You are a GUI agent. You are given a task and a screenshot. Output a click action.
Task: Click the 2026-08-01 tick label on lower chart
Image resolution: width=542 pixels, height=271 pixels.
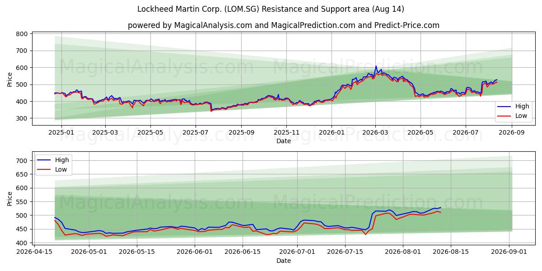(x=403, y=252)
